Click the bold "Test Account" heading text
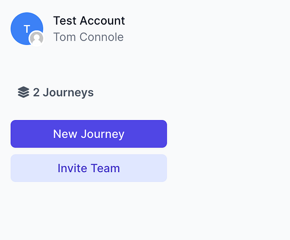Screen dimensions: 290x240 [x=89, y=21]
